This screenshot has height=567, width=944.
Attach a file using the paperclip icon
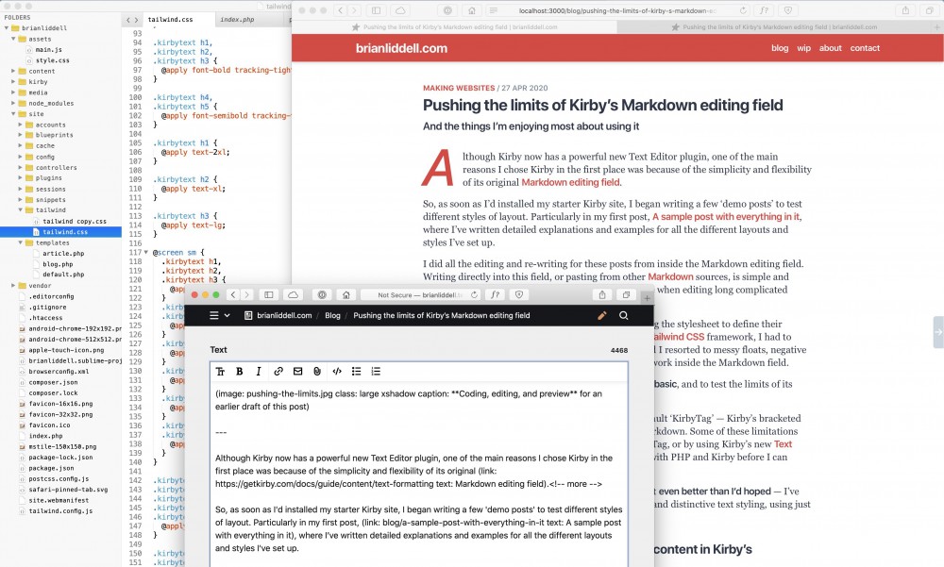click(317, 372)
